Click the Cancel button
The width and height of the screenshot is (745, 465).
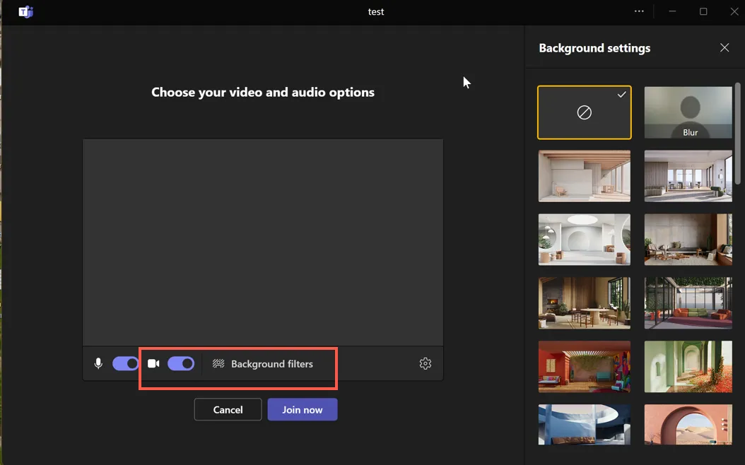point(228,409)
